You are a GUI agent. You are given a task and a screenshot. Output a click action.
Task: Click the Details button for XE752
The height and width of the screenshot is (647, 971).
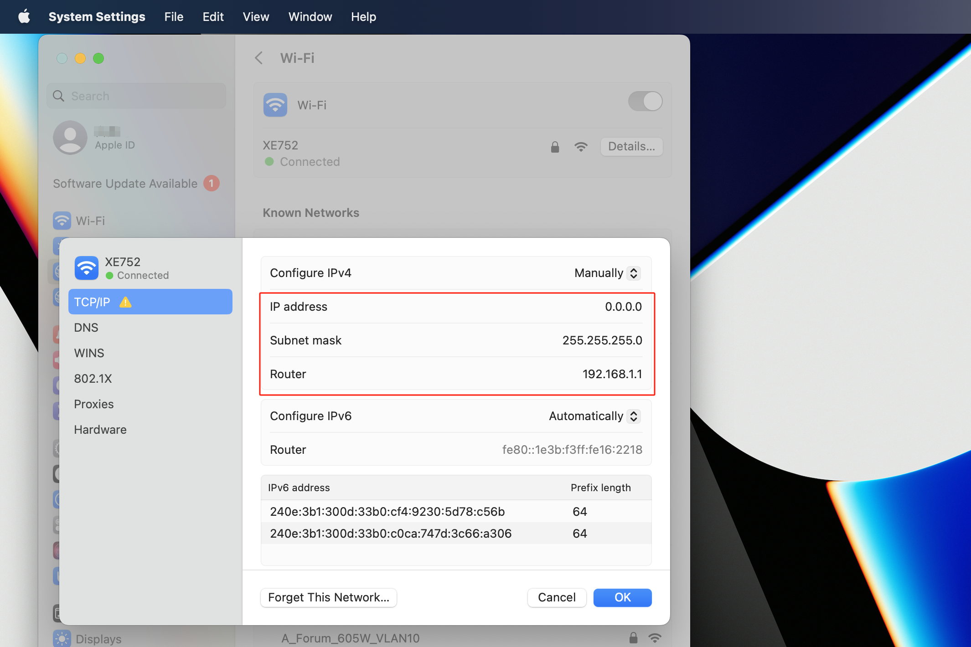coord(631,146)
